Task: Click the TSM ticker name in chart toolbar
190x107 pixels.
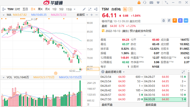Action: pos(10,9)
